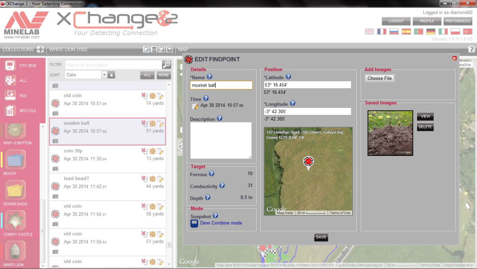Add a new collection with the plus icon

(x=40, y=49)
